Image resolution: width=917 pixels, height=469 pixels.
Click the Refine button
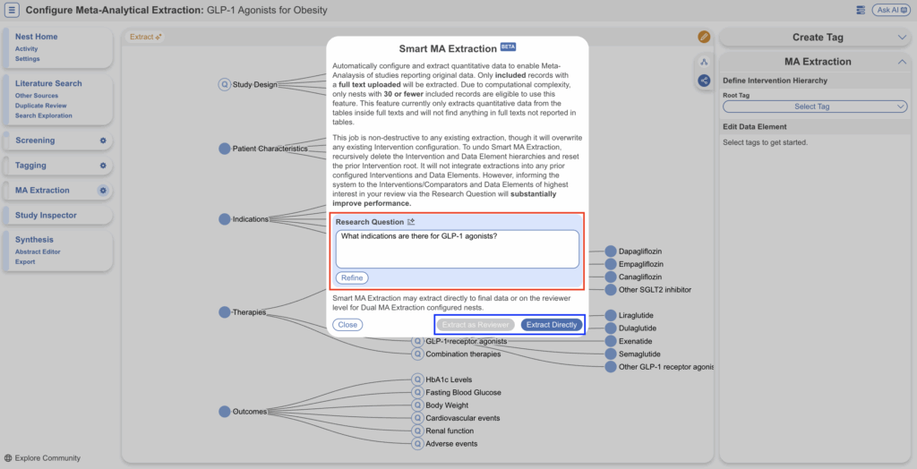point(352,278)
